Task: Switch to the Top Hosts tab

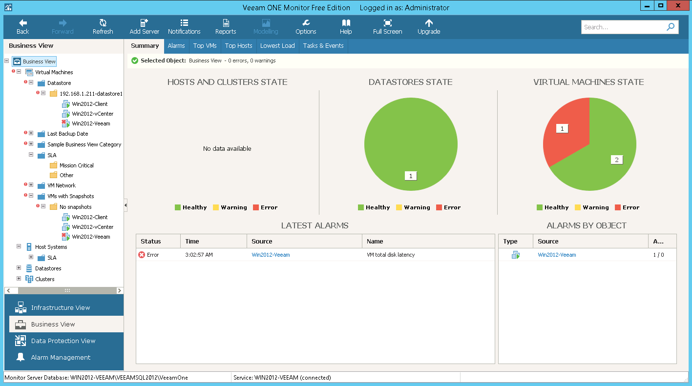Action: (238, 46)
